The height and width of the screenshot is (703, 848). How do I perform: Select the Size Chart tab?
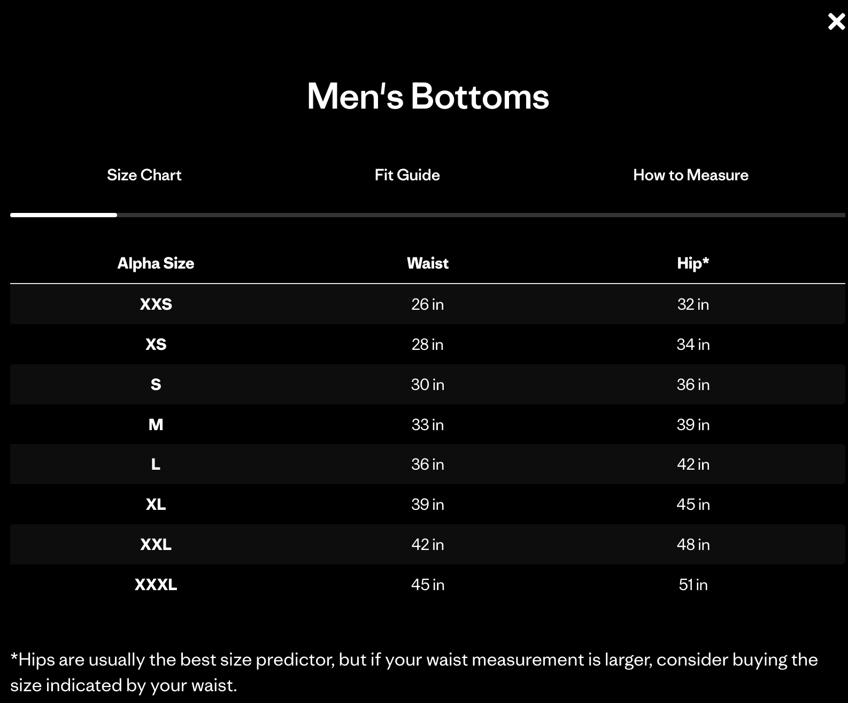point(144,175)
